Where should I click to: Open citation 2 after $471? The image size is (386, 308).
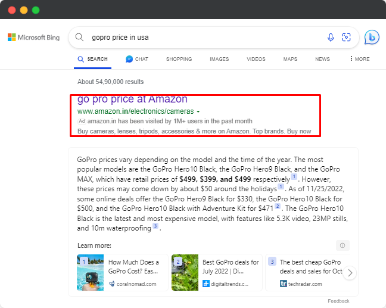(278, 206)
